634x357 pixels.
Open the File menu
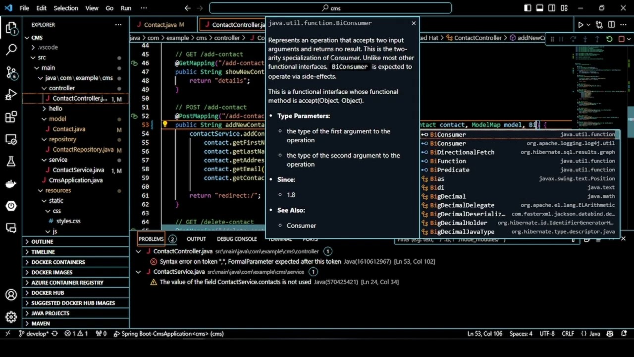coord(24,8)
